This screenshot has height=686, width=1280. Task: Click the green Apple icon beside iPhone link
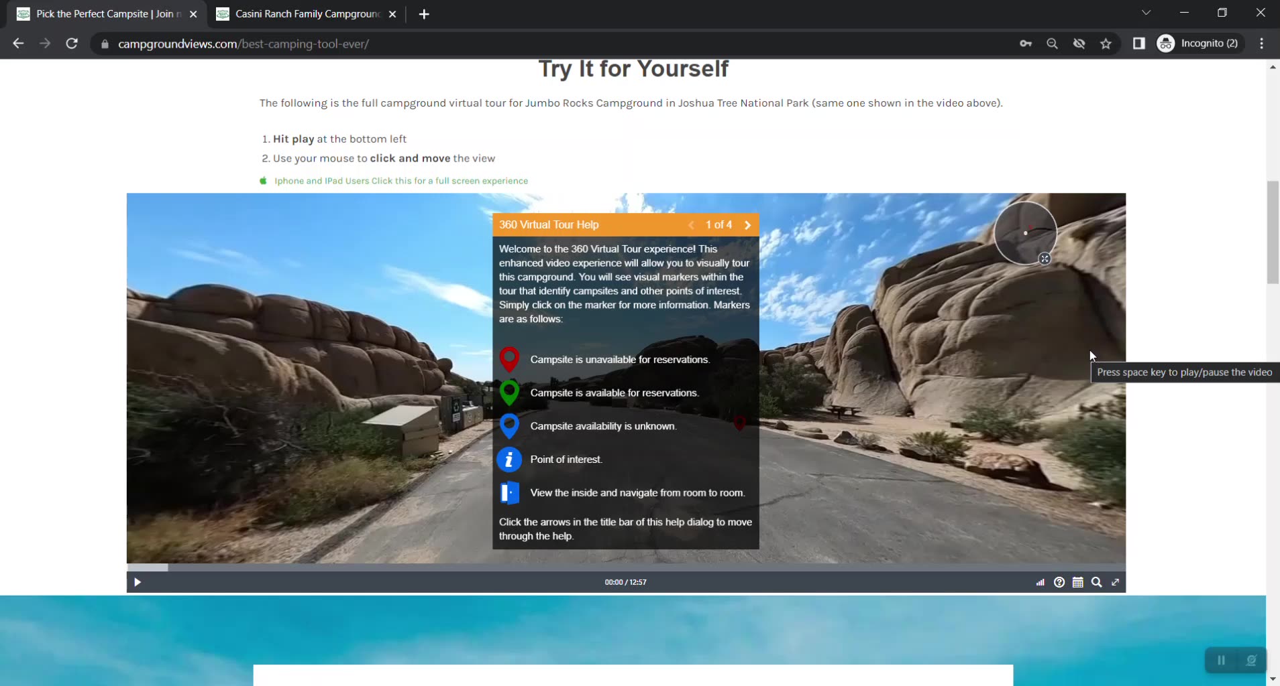[x=264, y=180]
